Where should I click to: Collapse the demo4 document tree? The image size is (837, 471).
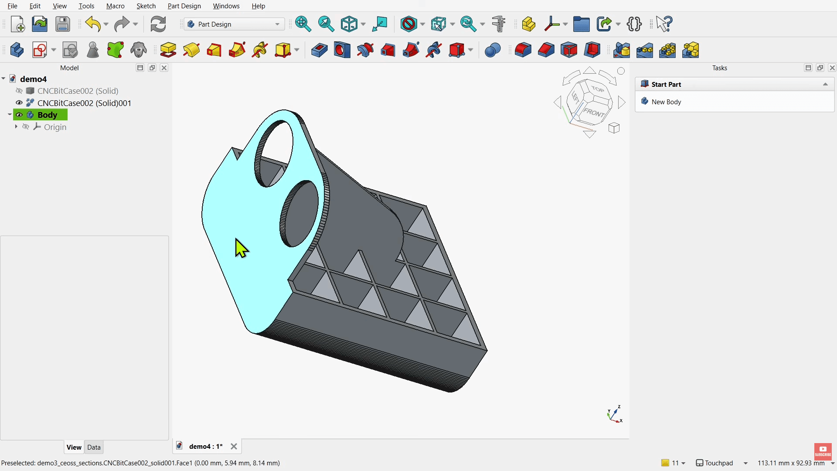tap(3, 78)
